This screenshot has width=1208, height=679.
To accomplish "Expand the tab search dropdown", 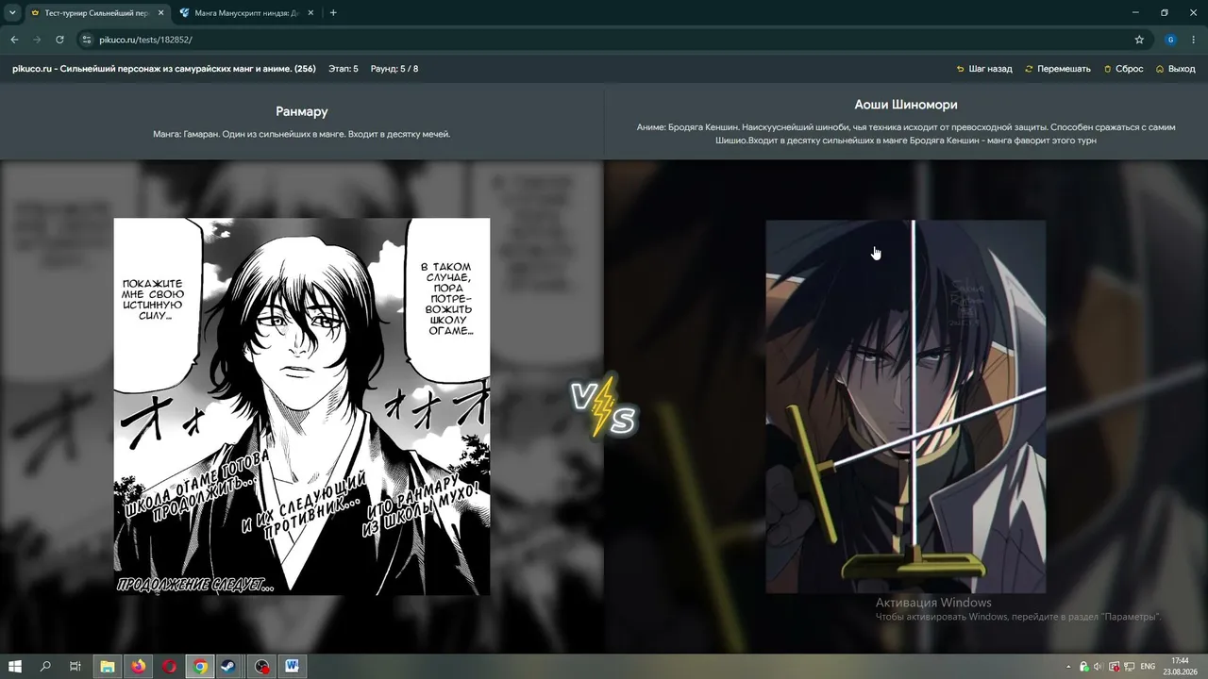I will [x=12, y=13].
